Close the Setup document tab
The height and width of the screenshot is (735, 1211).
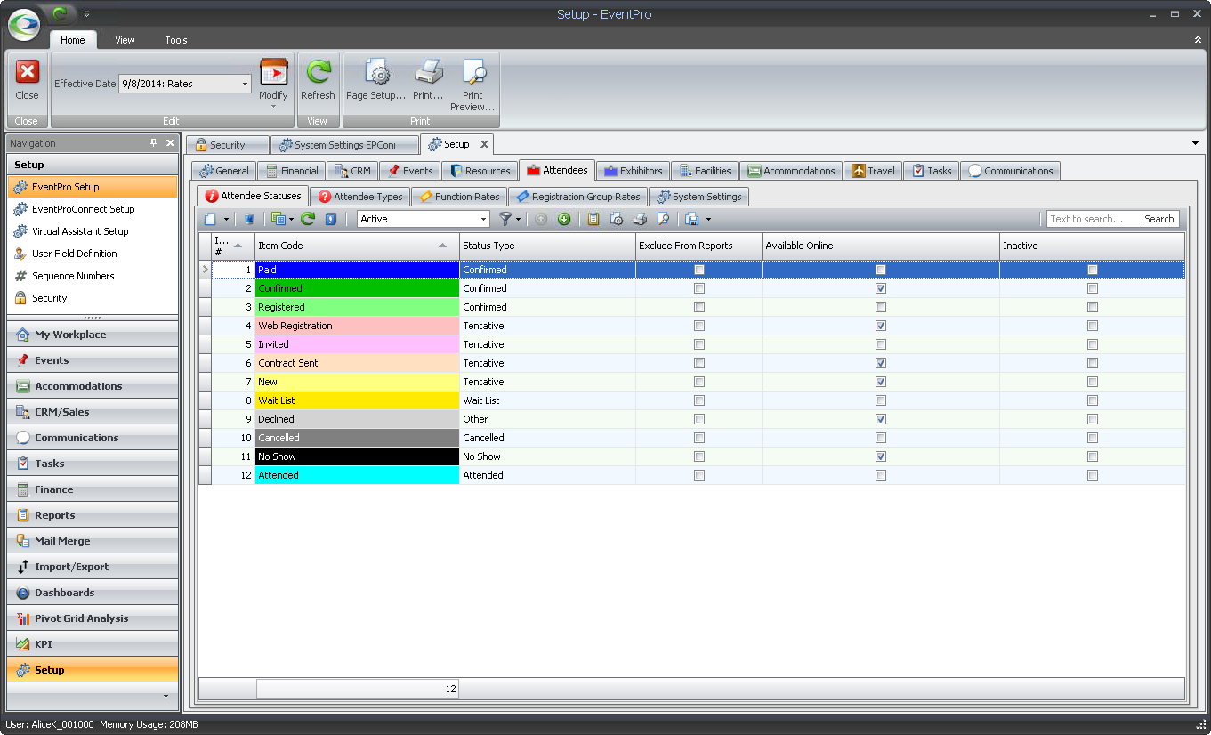click(x=484, y=144)
